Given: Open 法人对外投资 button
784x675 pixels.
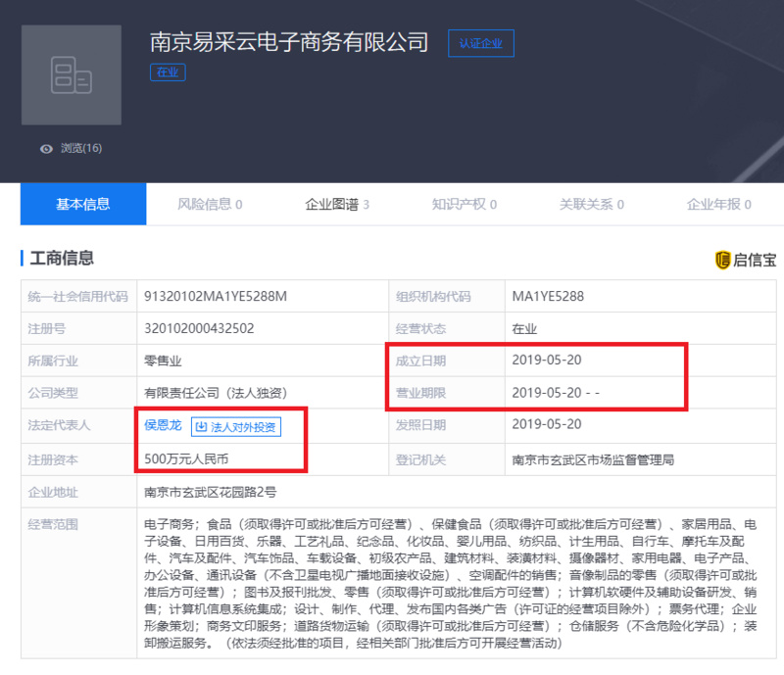Looking at the screenshot, I should point(235,426).
